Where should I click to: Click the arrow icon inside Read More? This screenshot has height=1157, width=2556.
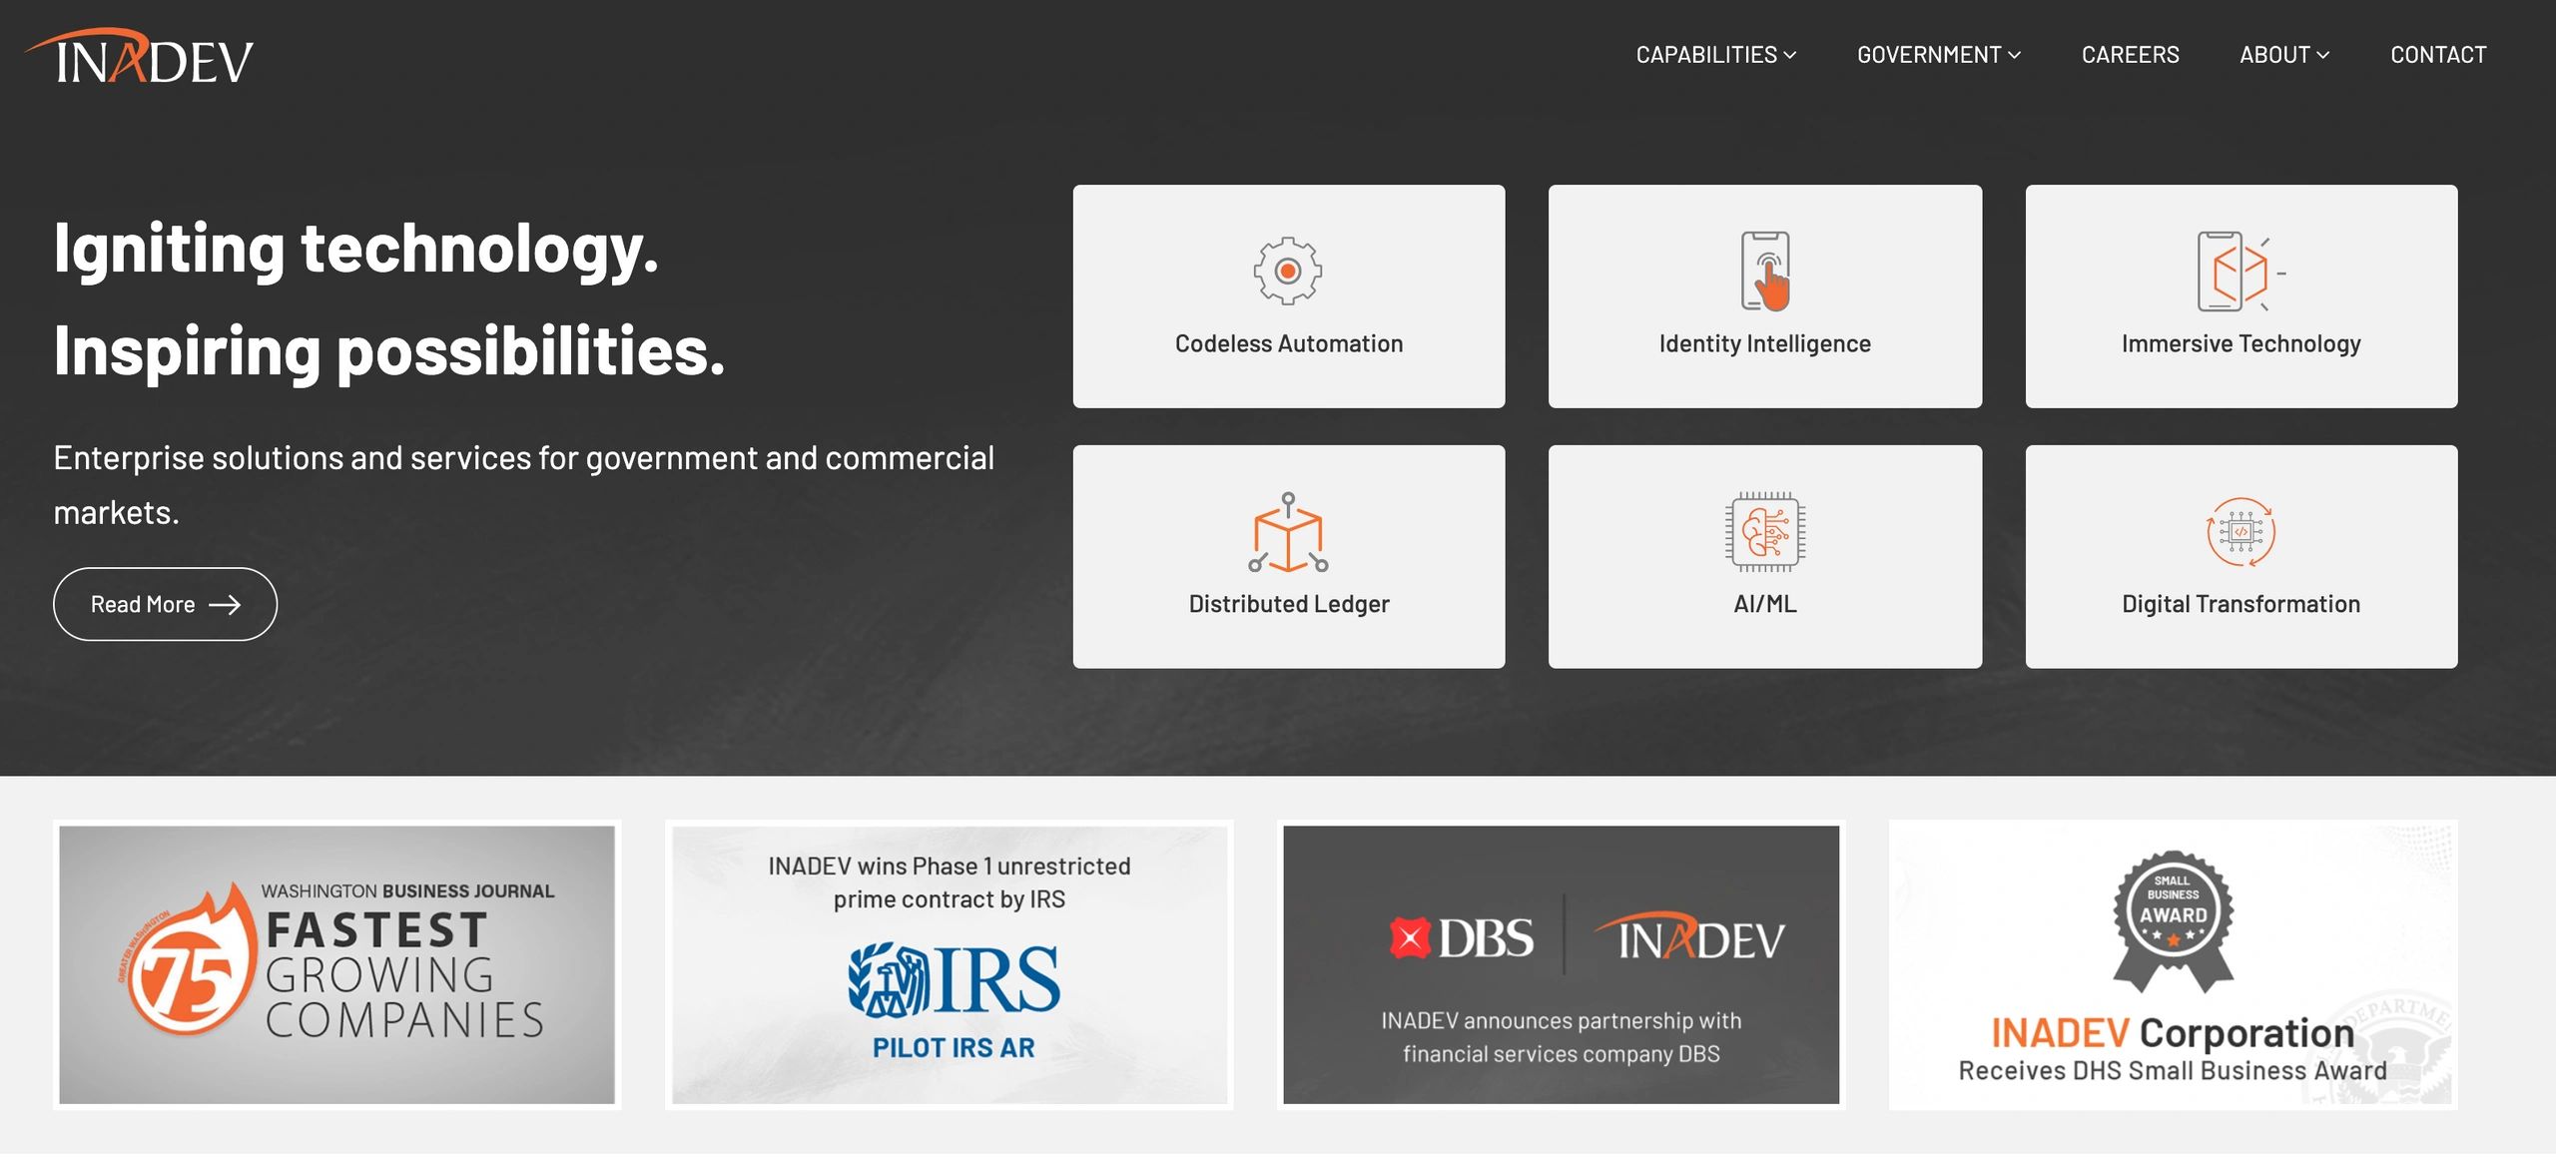click(x=225, y=605)
